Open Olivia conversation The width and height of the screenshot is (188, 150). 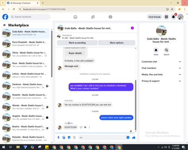26,54
